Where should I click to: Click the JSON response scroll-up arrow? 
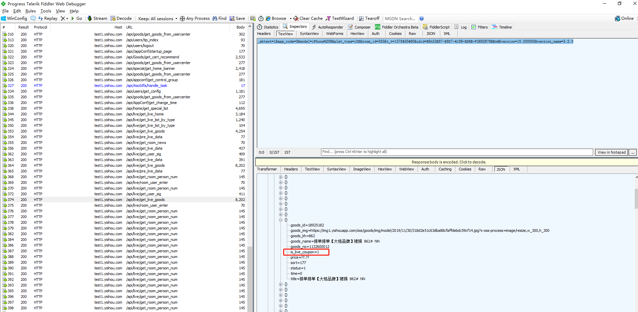(636, 177)
